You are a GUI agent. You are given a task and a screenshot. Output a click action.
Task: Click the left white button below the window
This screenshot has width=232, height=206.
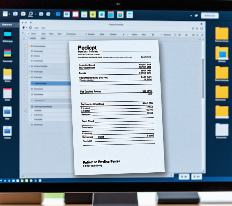[184, 177]
